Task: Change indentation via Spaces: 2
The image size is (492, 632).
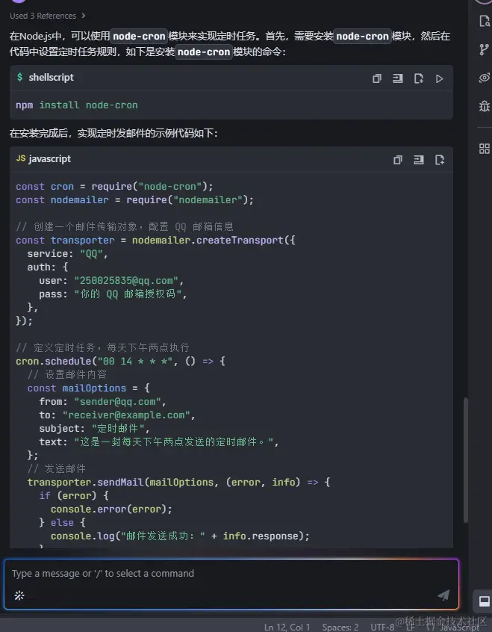Action: pos(340,628)
